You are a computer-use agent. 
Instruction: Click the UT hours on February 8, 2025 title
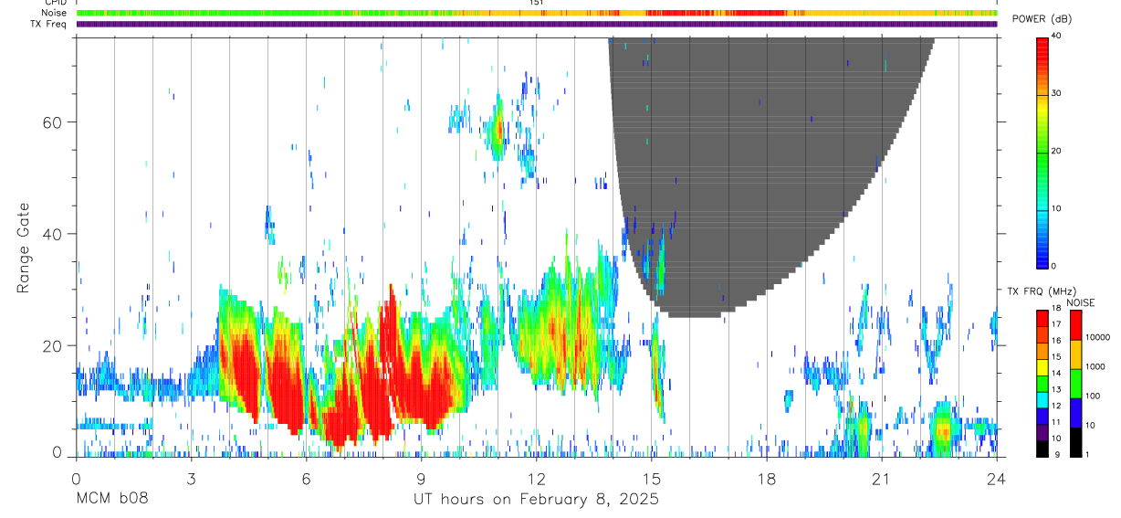click(537, 499)
